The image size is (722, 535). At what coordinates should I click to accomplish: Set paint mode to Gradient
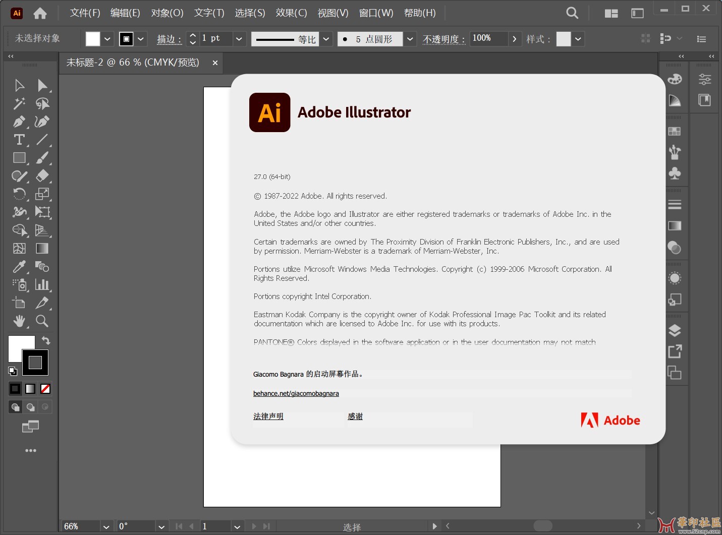[30, 389]
